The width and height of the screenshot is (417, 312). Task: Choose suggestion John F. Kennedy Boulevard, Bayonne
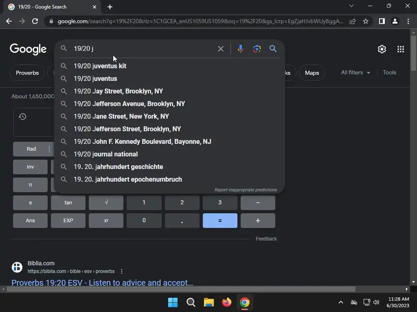[x=169, y=142]
